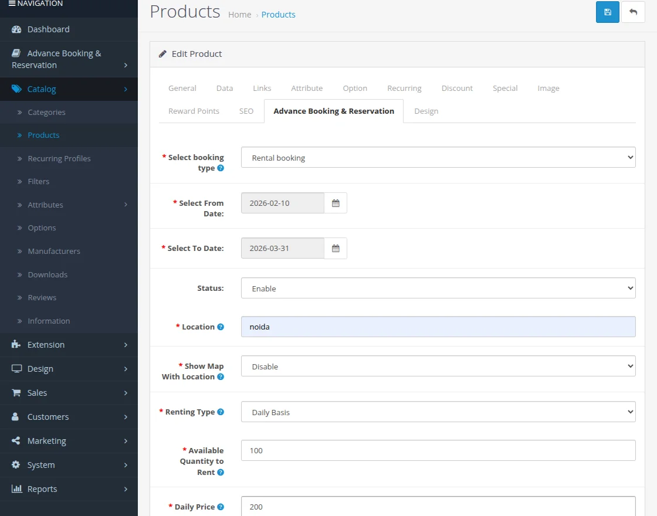
Task: Click help icon beside Show Map With Location
Action: [221, 377]
